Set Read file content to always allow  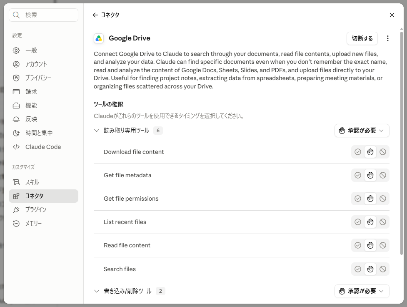[358, 245]
